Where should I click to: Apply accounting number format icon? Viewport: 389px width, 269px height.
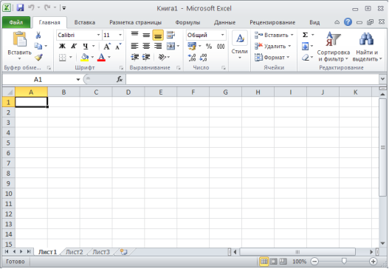pyautogui.click(x=192, y=46)
